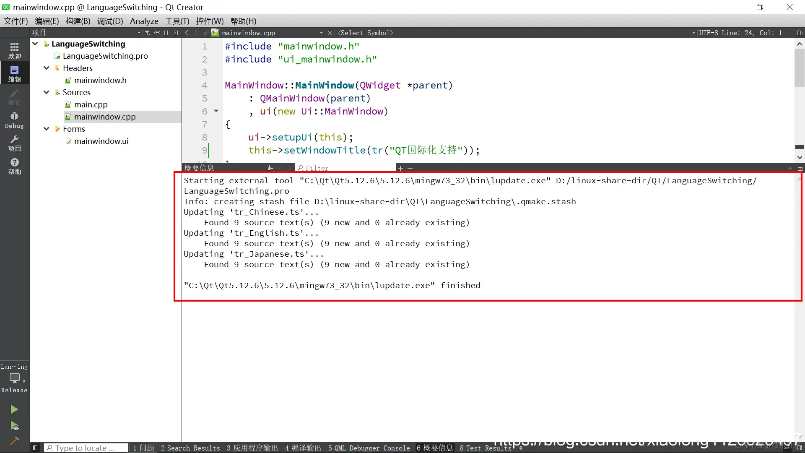Collapse the Forms folder
Viewport: 805px width, 453px height.
47,129
